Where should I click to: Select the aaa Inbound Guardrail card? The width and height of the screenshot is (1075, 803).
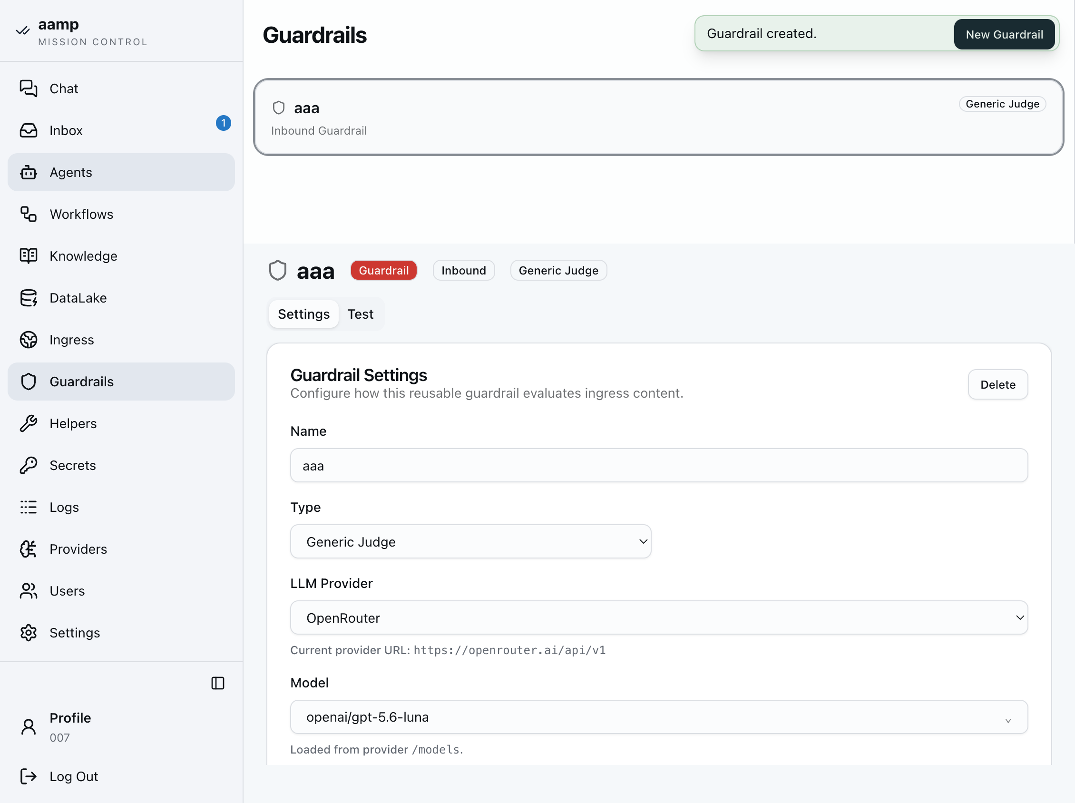[x=658, y=117]
